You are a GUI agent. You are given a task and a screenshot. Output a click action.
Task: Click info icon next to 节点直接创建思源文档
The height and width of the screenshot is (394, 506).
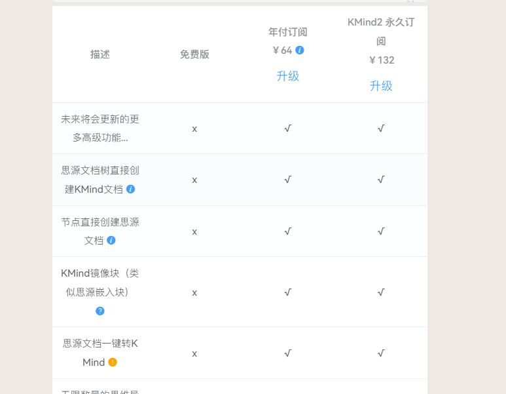point(111,240)
